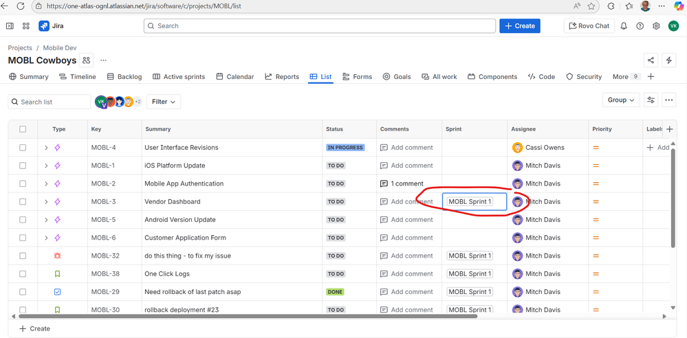687x338 pixels.
Task: Click Create at bottom of list
Action: click(35, 328)
